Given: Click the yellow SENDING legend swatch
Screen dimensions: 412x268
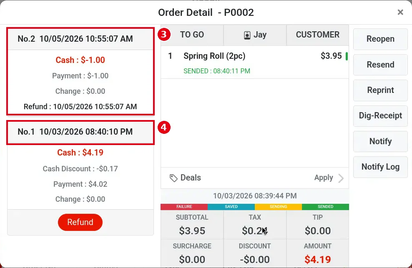Looking at the screenshot, I should [278, 207].
